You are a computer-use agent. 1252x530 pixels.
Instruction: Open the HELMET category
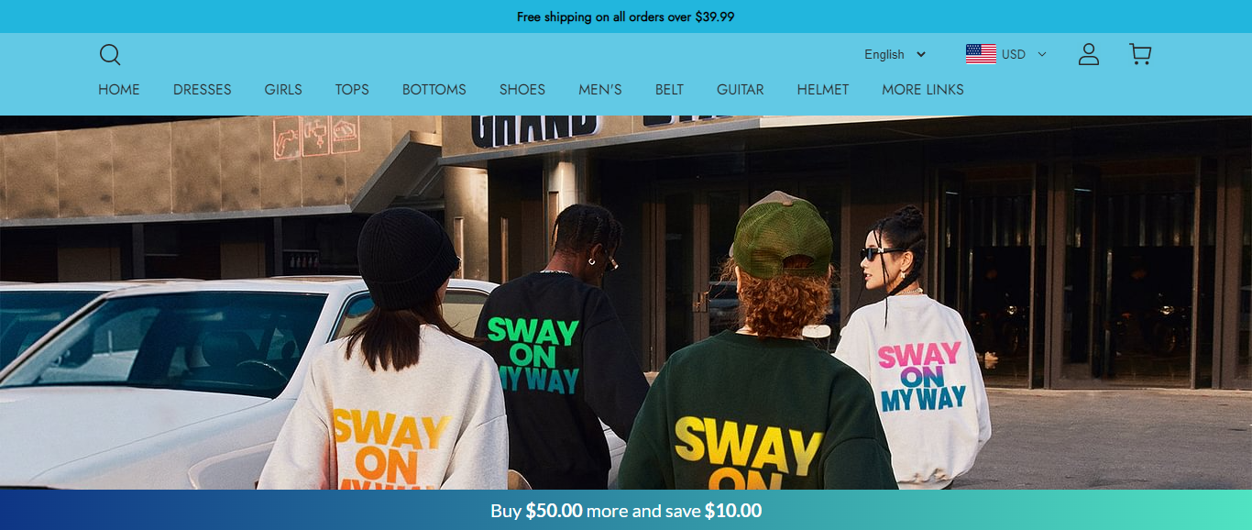[823, 90]
